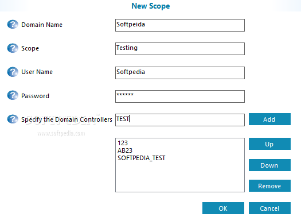Screen dimensions: 301x217
Task: Click the Password help question icon
Action: click(13, 95)
